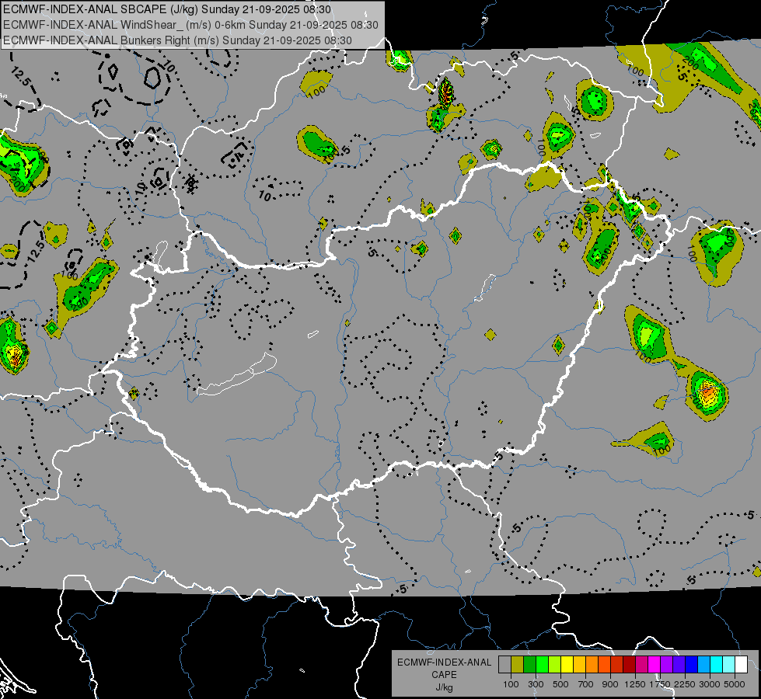The image size is (761, 699).
Task: Pick the gray swatch in the CAPE legend
Action: click(504, 665)
